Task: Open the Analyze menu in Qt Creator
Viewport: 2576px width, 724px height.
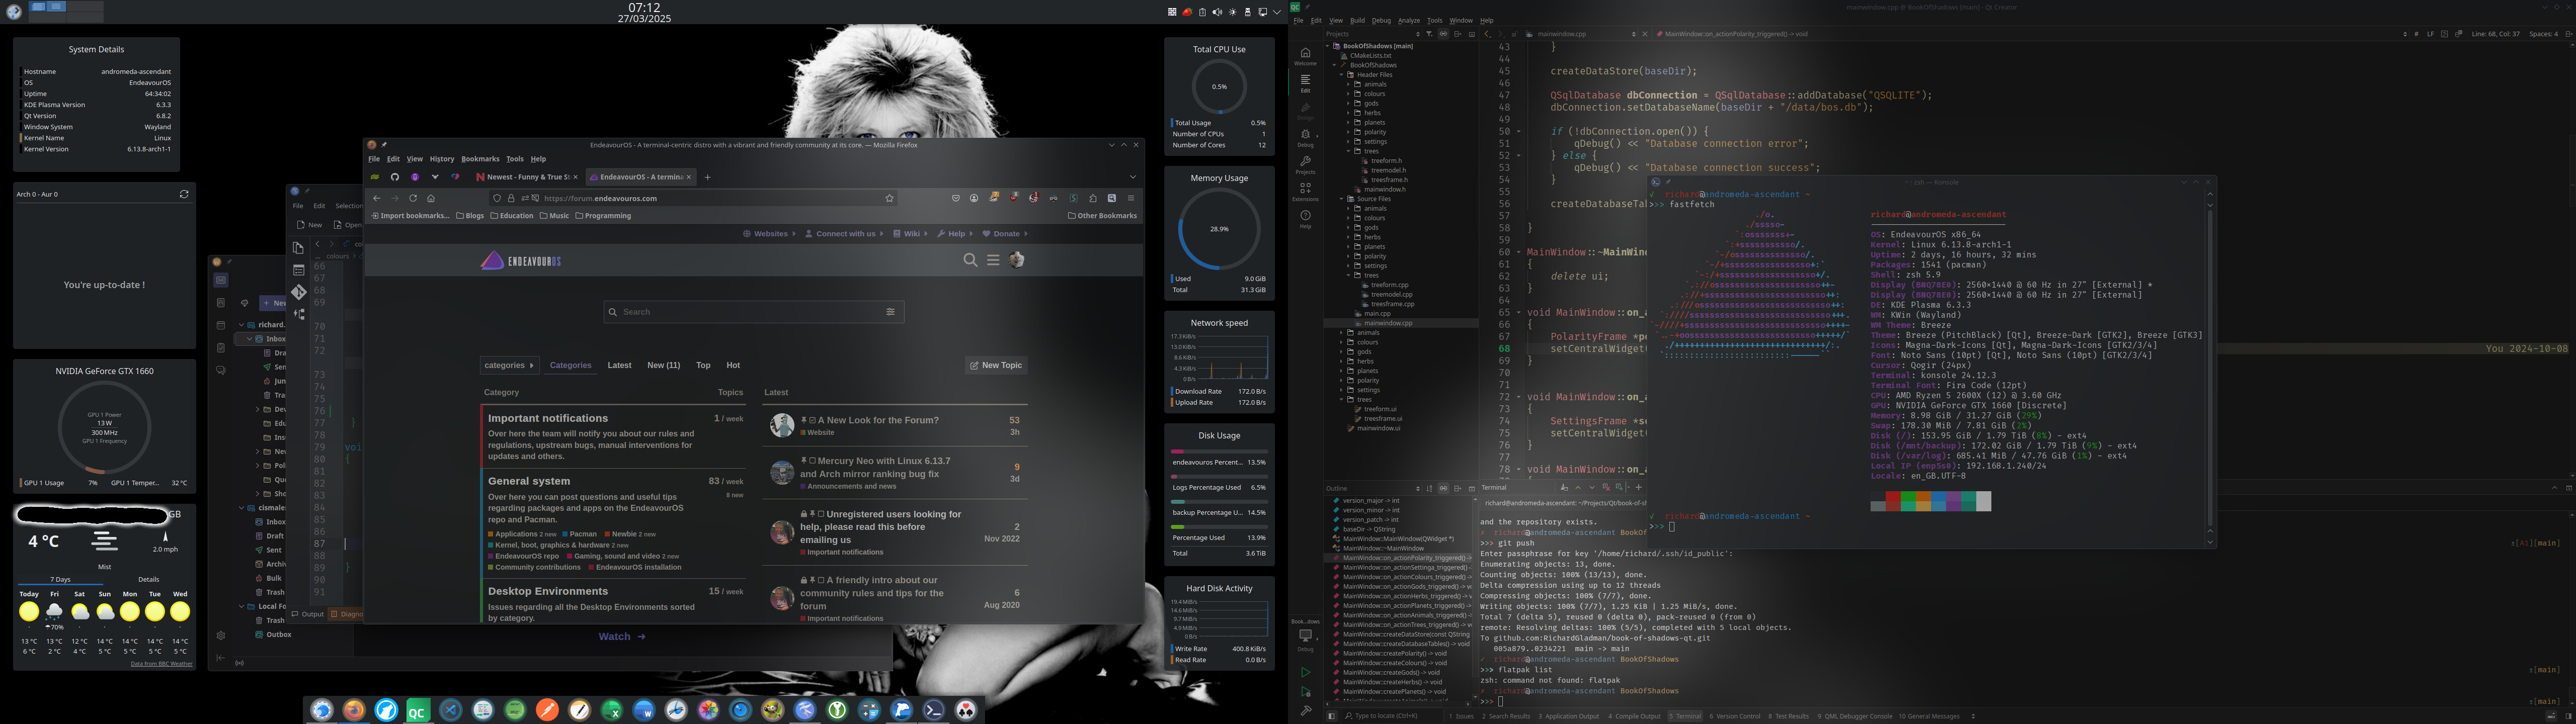Action: [1409, 20]
